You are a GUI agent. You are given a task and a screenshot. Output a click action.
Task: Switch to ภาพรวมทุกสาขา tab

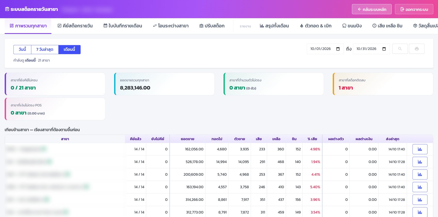(28, 26)
